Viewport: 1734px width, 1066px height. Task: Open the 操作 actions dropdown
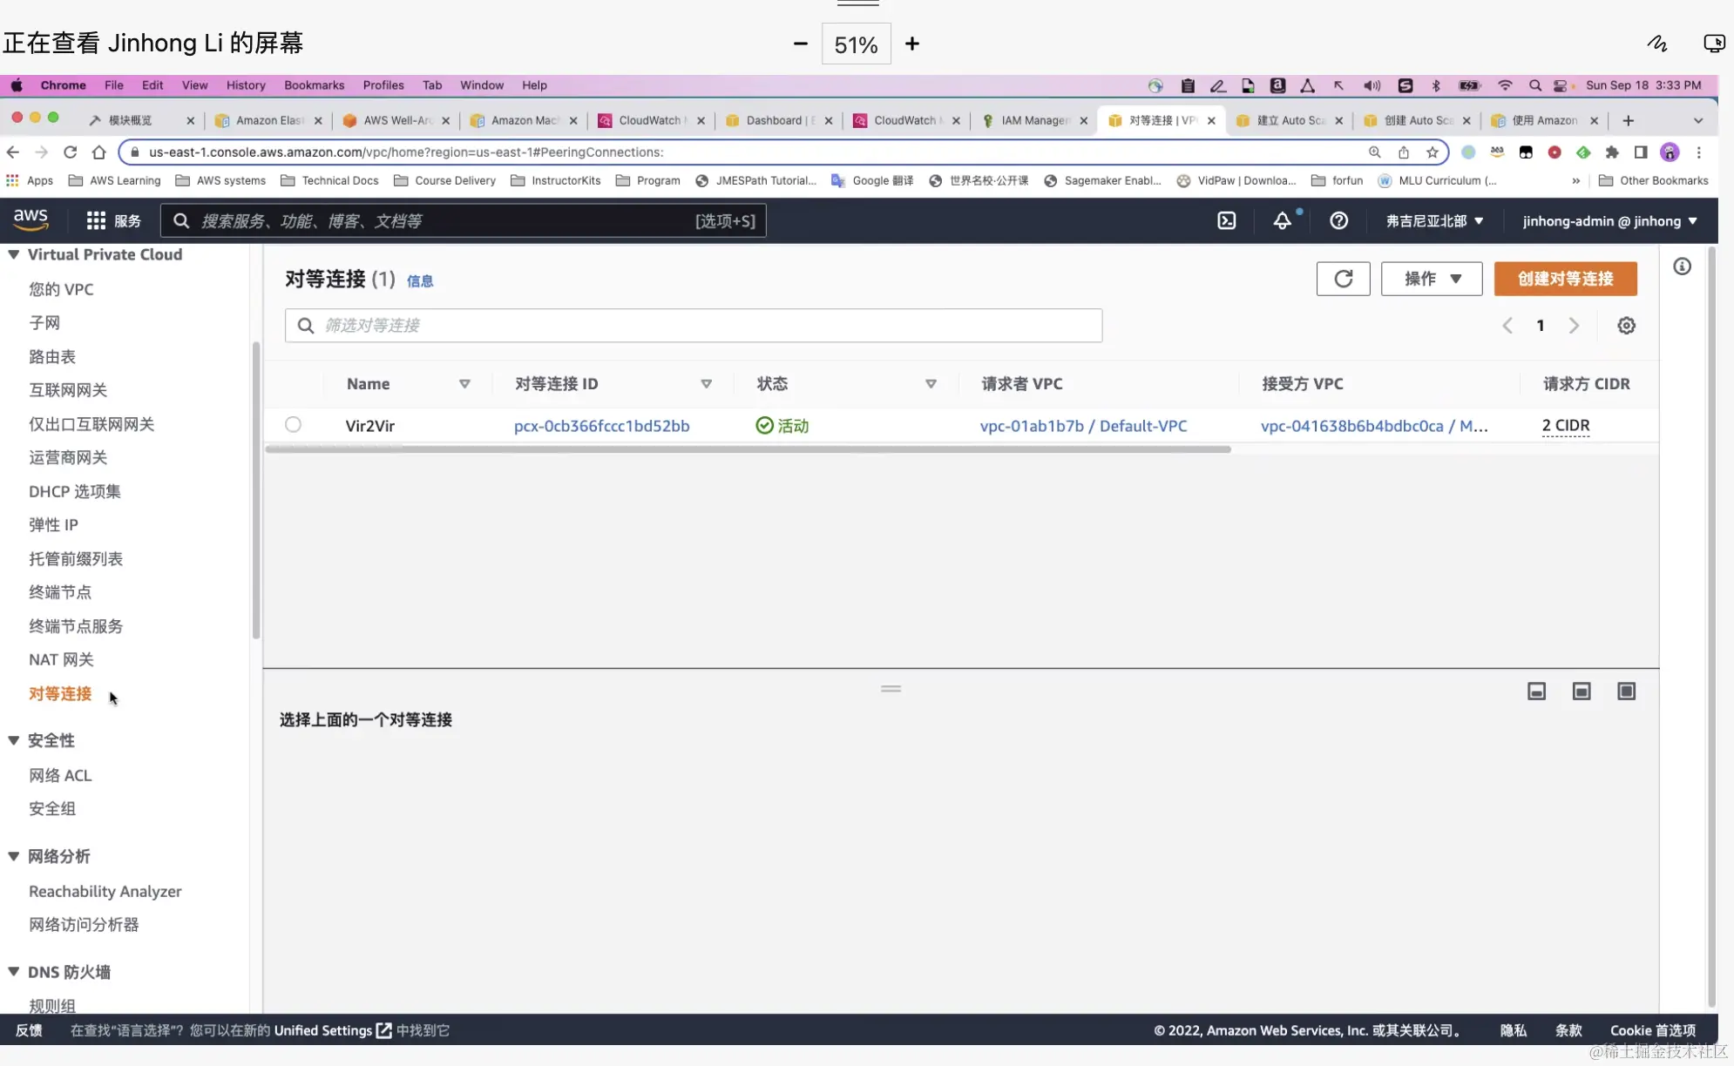1432,279
